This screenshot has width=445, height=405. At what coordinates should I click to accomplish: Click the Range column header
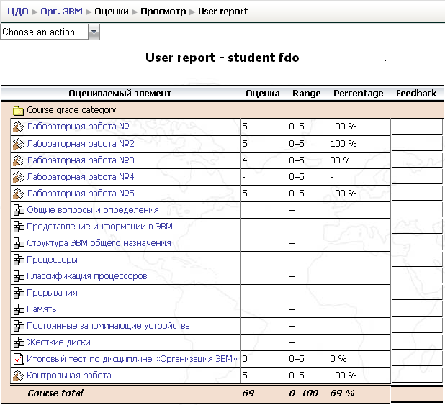tap(307, 94)
